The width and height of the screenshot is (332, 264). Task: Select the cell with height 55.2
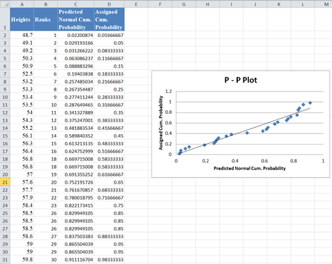(22, 128)
